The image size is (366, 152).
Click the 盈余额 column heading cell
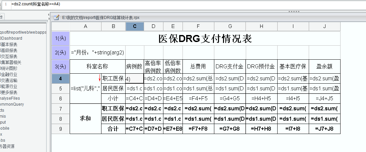(x=324, y=66)
